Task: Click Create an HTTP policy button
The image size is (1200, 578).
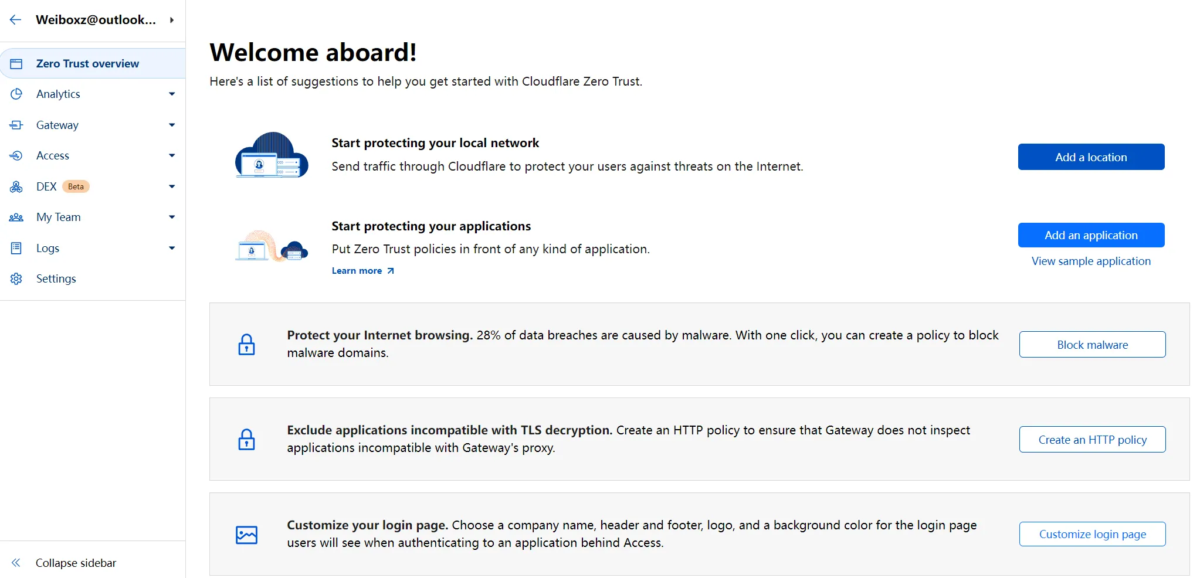Action: tap(1092, 440)
